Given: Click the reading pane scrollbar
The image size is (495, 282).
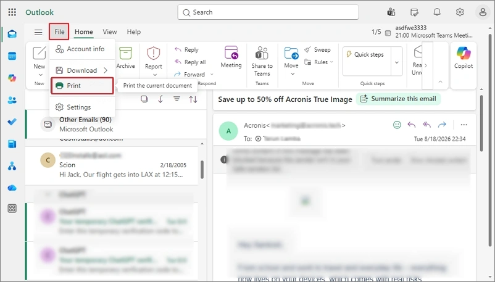Looking at the screenshot, I should click(x=481, y=123).
